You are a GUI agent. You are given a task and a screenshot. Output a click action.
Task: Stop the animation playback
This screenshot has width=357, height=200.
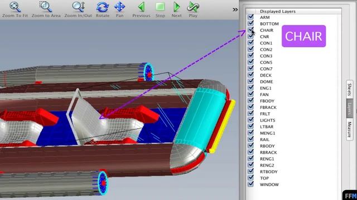point(160,10)
